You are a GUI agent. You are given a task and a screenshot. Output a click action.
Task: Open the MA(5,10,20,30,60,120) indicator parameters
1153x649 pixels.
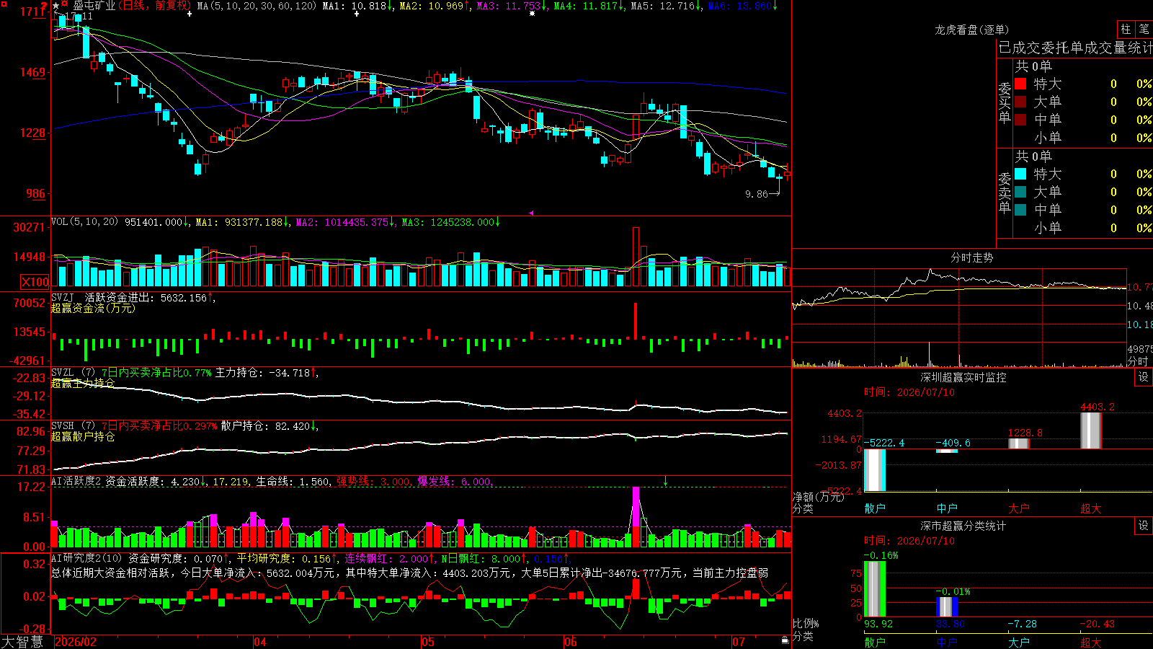[x=257, y=6]
